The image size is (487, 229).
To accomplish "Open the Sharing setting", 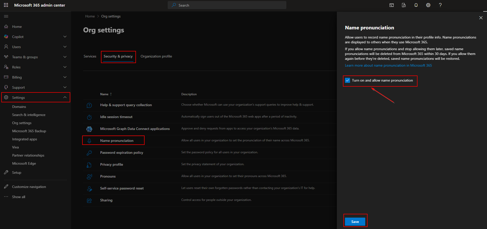I will coord(106,200).
